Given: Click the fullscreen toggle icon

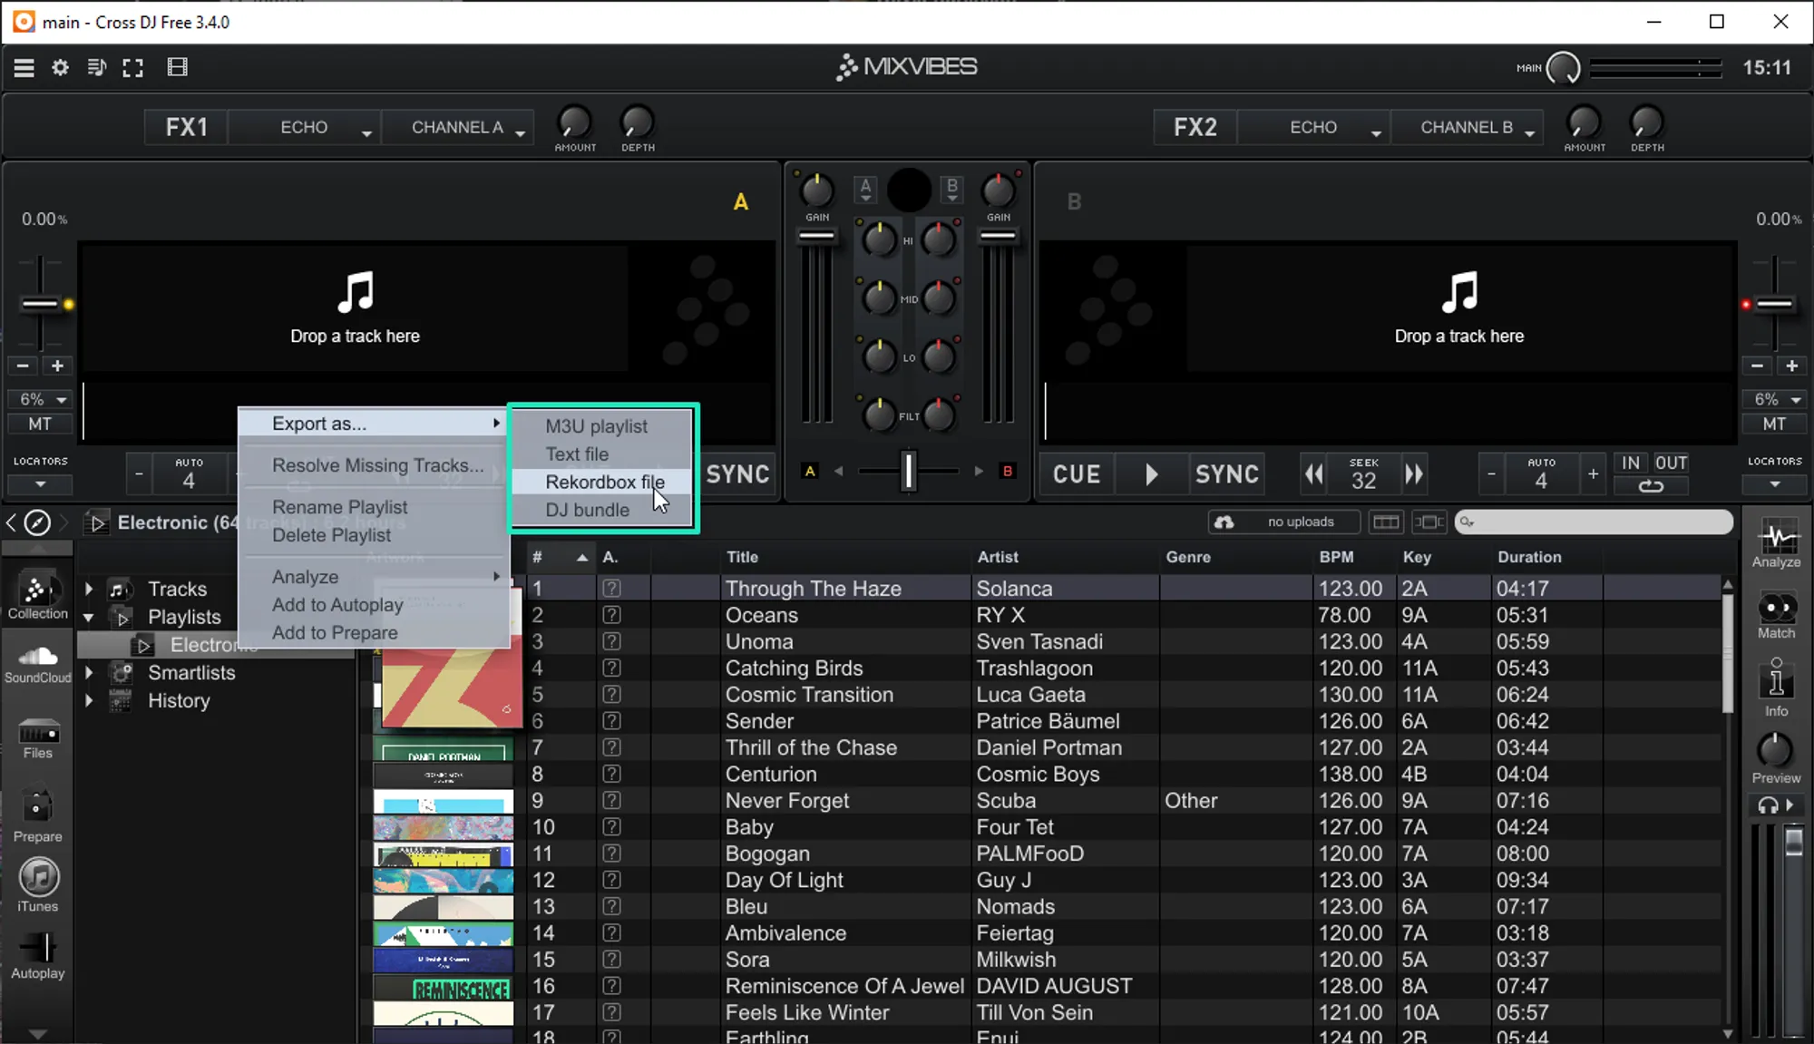Looking at the screenshot, I should (x=133, y=67).
